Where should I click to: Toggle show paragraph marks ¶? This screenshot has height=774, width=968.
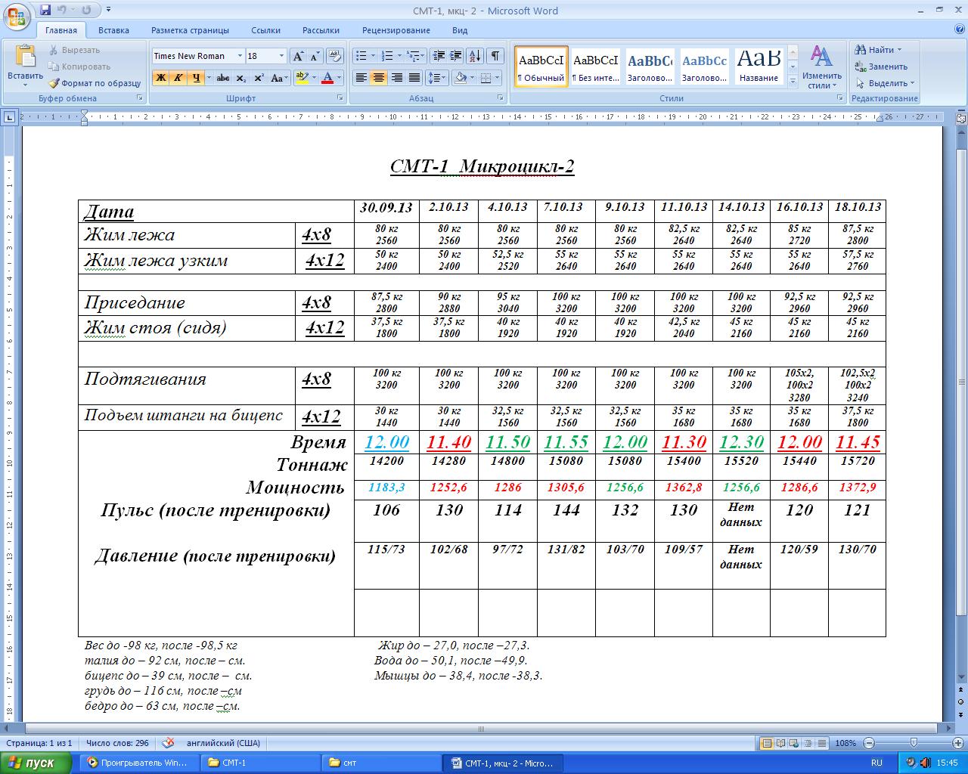coord(495,56)
